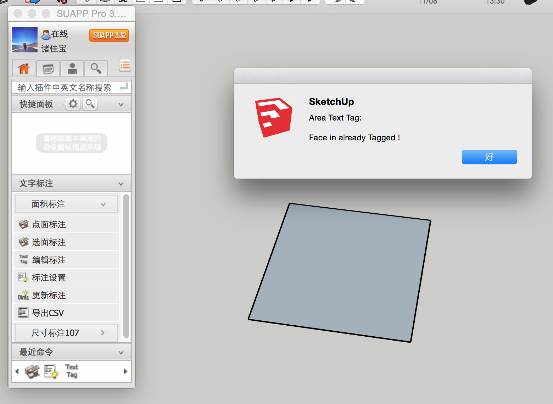Screen dimensions: 553x404
Task: Click the enter arrow in search box
Action: point(124,87)
